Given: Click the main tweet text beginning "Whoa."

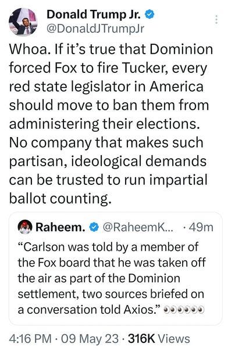Looking at the screenshot, I should click(x=111, y=124).
